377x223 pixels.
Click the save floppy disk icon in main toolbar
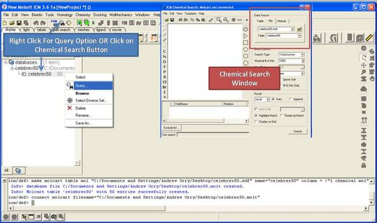(x=19, y=23)
